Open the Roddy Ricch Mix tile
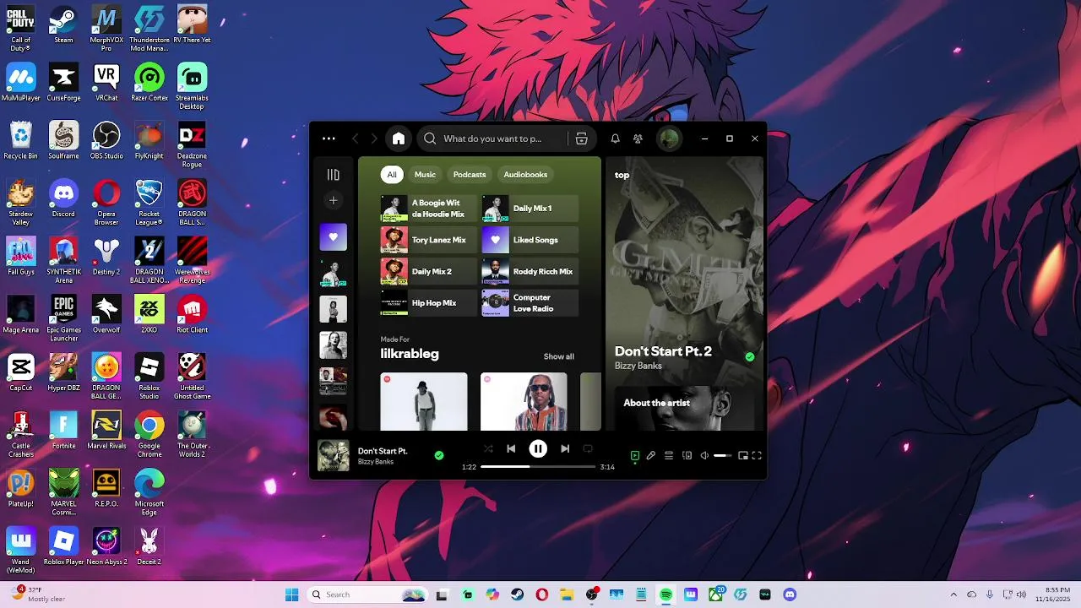 coord(530,272)
